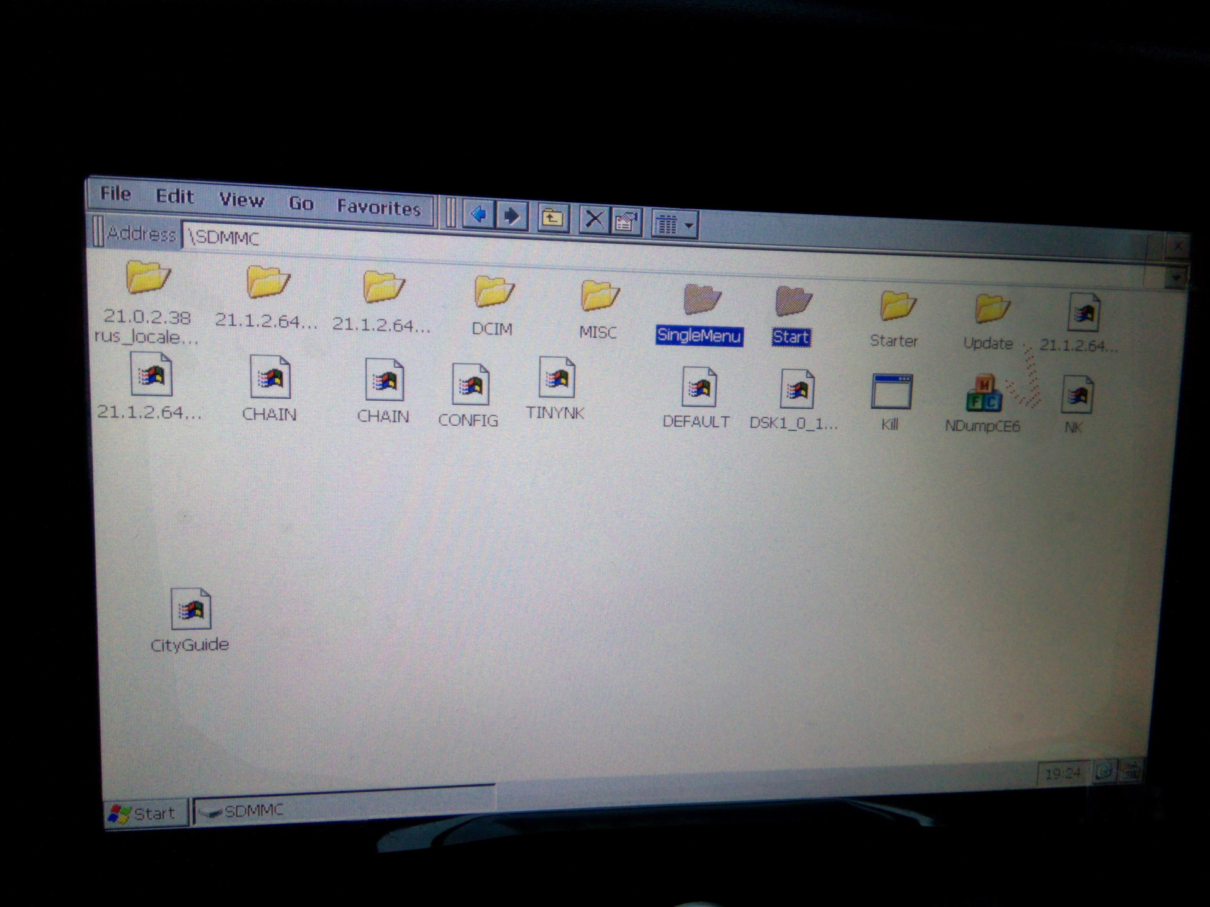
Task: Click the Back arrow toolbar button
Action: pyautogui.click(x=478, y=215)
